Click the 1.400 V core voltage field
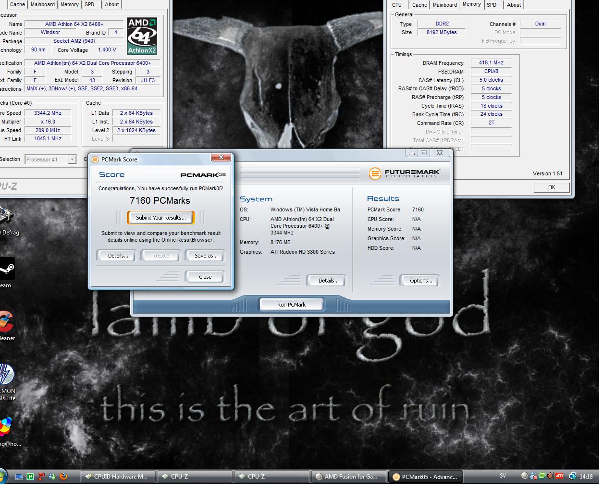615x492 pixels. click(107, 50)
